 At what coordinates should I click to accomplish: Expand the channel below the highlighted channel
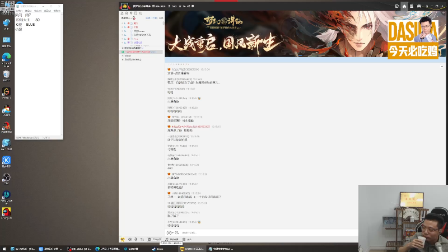pyautogui.click(x=123, y=55)
